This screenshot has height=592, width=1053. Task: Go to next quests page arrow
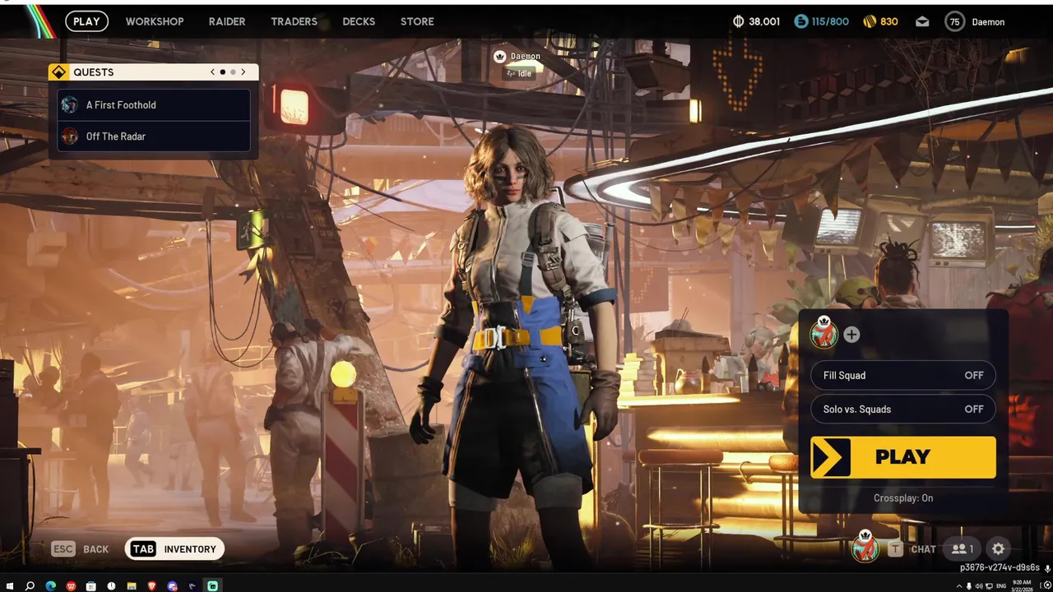(x=243, y=72)
